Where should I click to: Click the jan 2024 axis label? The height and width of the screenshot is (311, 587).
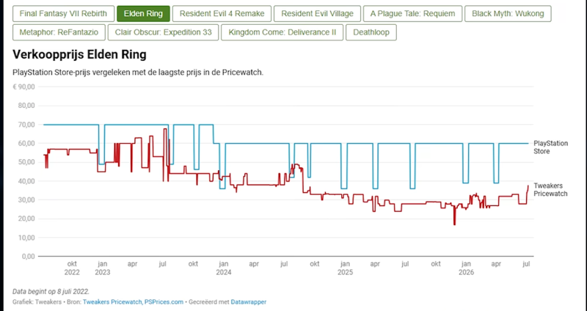(224, 268)
